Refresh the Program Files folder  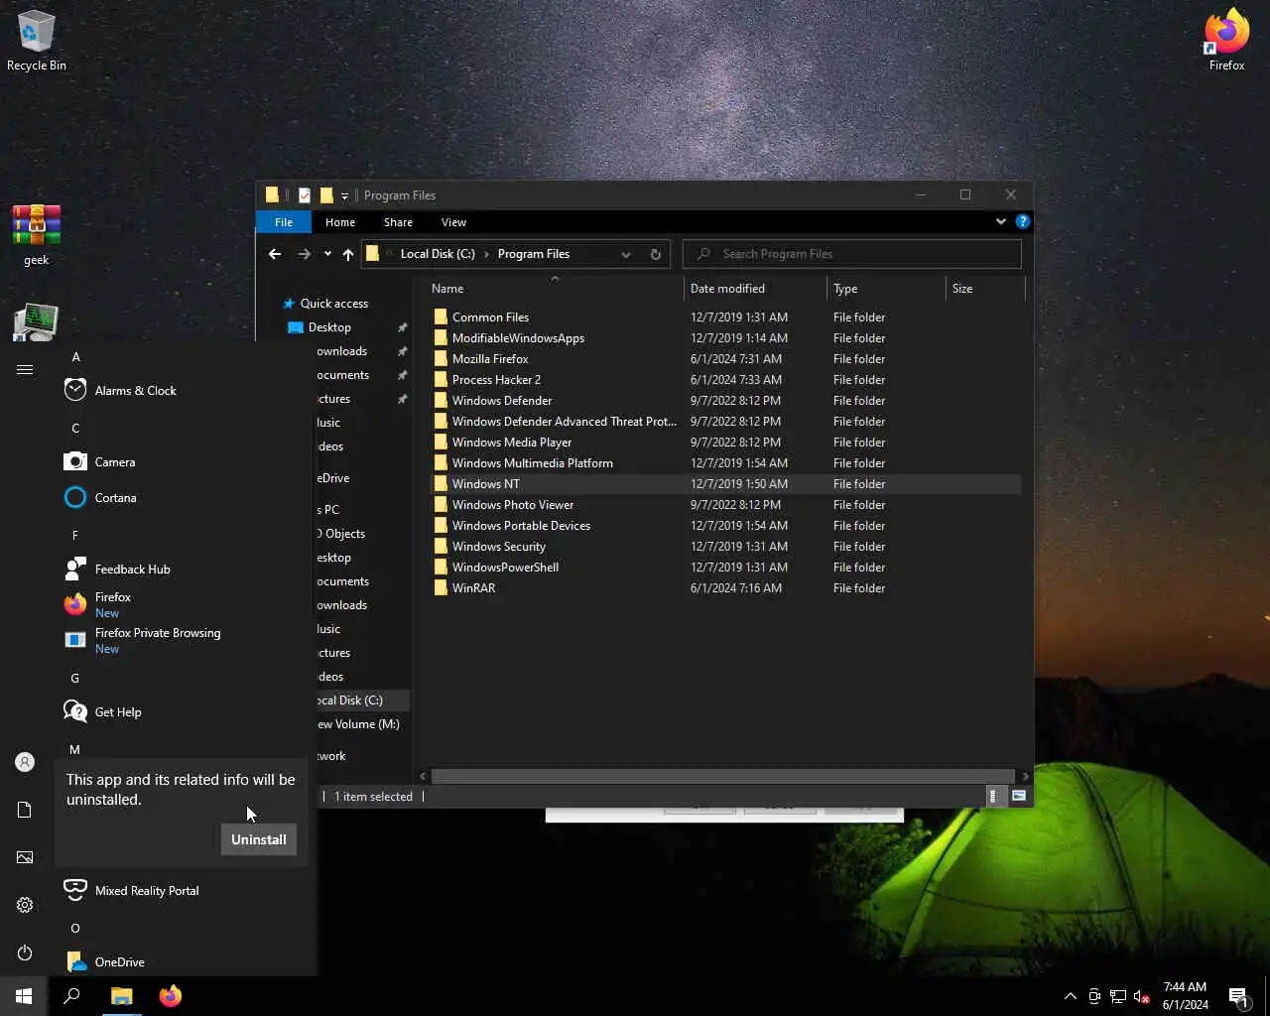656,254
